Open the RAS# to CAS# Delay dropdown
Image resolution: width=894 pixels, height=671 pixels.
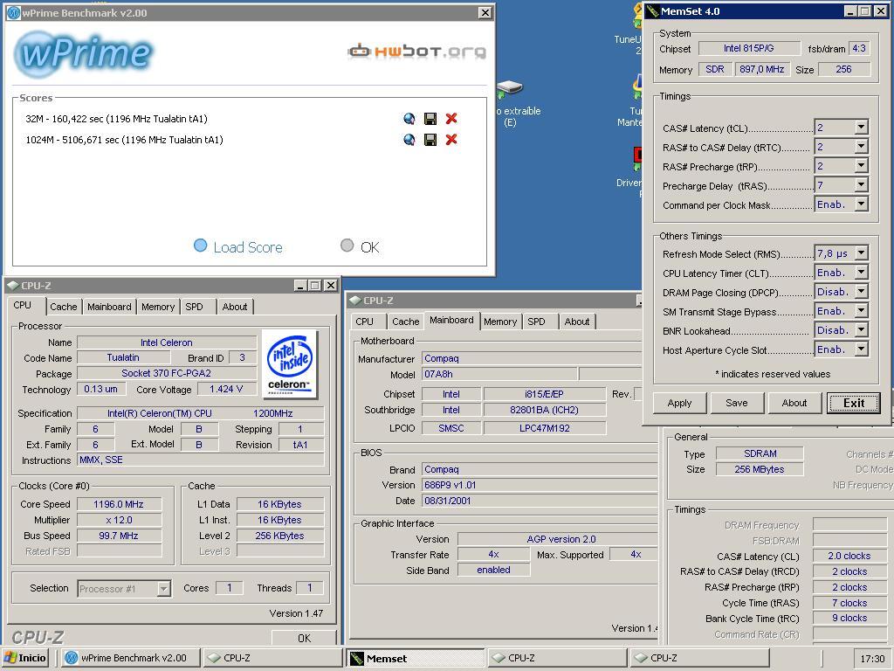pos(861,147)
